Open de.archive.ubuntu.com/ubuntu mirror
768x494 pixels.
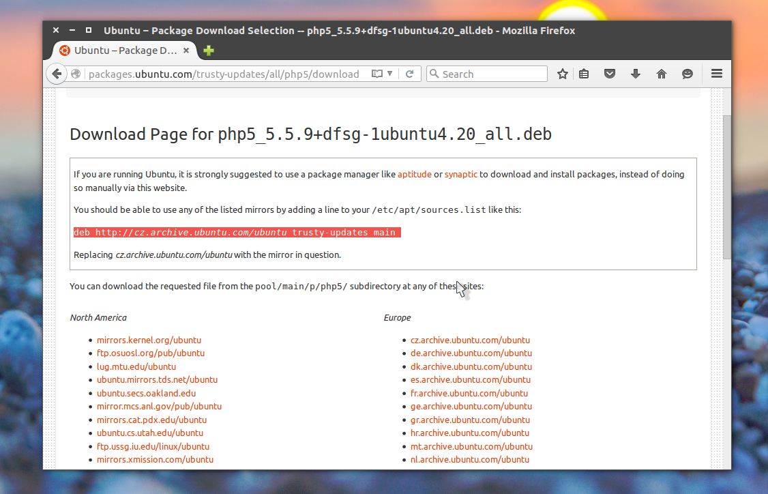pos(471,353)
